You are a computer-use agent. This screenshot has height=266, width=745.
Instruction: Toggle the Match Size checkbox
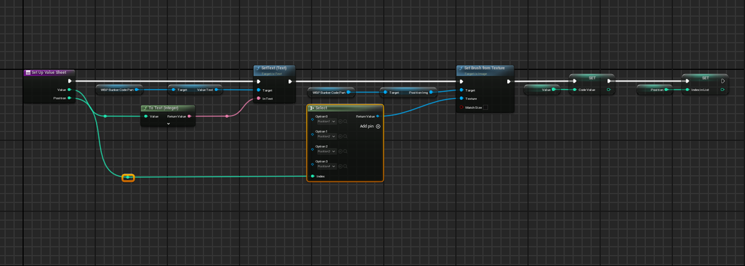pos(485,107)
